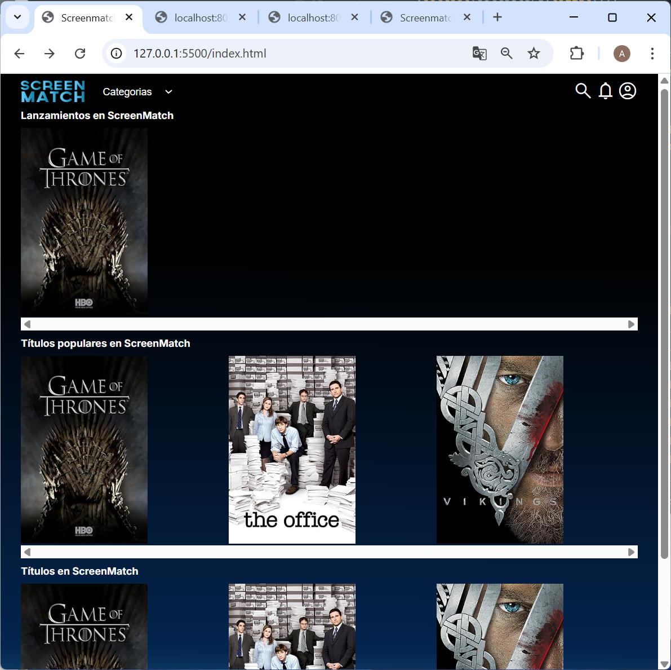Go back with the browser back arrow
The height and width of the screenshot is (670, 671).
point(19,54)
